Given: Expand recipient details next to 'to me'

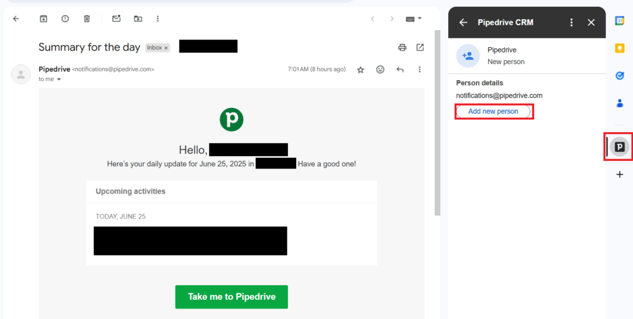Looking at the screenshot, I should point(59,80).
